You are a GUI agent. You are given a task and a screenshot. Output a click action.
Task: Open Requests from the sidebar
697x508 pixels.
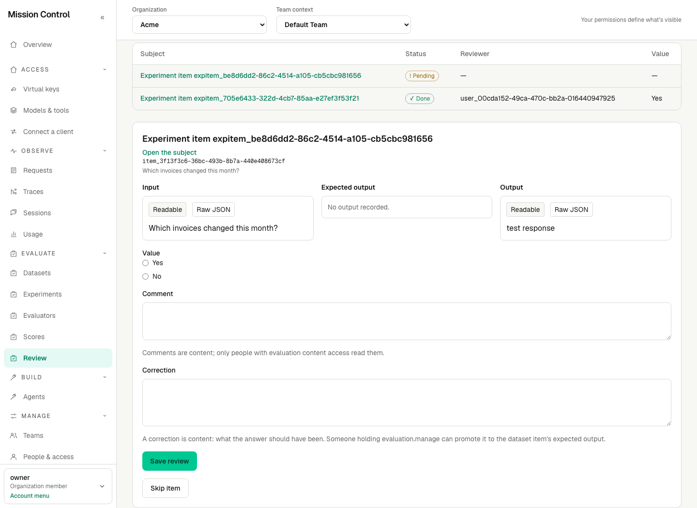[58, 170]
